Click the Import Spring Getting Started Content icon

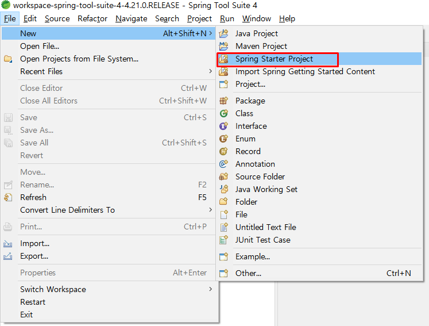(223, 71)
